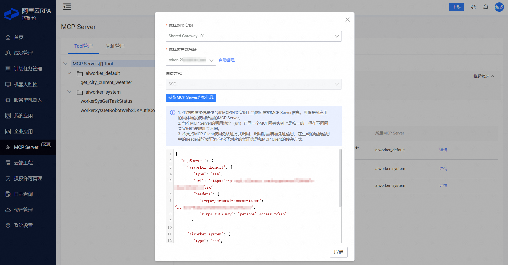This screenshot has height=265, width=508.
Task: Select the aiworker_system tree folder label
Action: (x=103, y=92)
